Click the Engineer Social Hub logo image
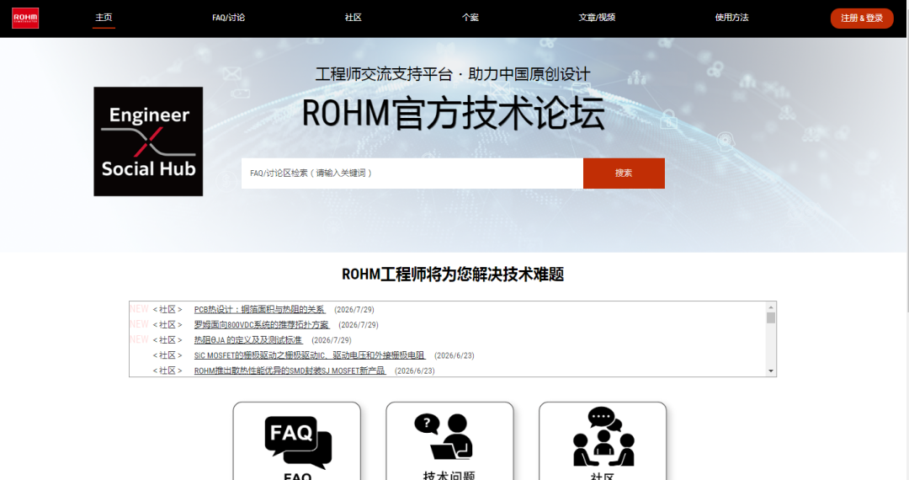Image resolution: width=909 pixels, height=480 pixels. click(x=148, y=141)
